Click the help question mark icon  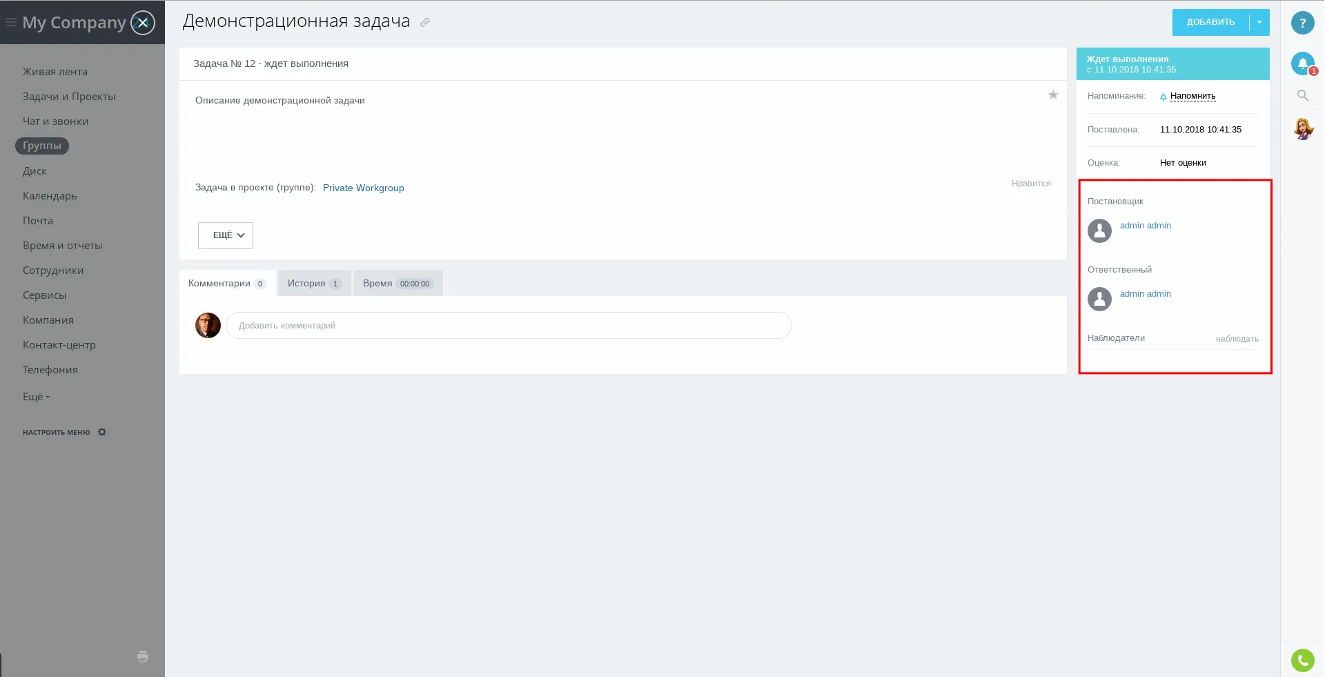1302,23
